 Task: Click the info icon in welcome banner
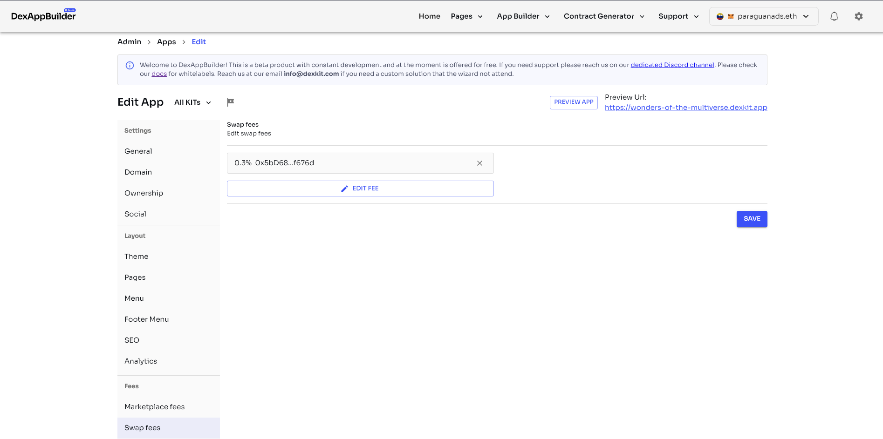coord(130,66)
